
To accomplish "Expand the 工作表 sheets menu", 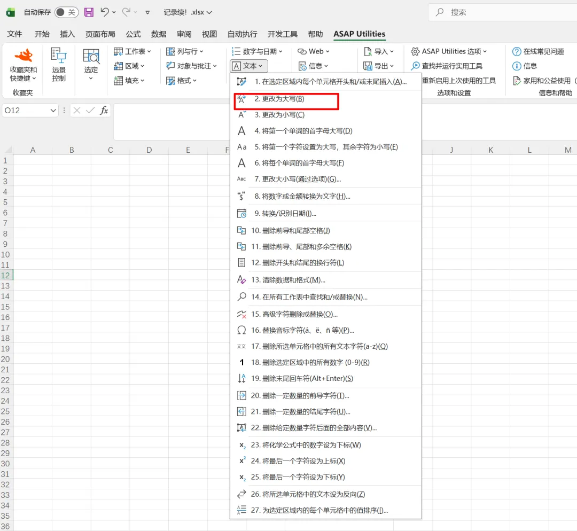I will click(x=132, y=51).
